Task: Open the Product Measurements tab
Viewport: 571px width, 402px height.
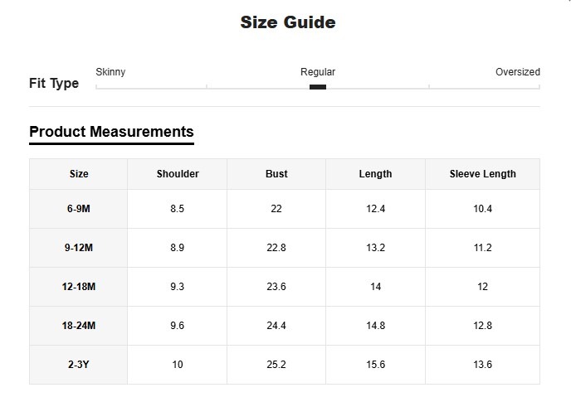Action: (111, 132)
